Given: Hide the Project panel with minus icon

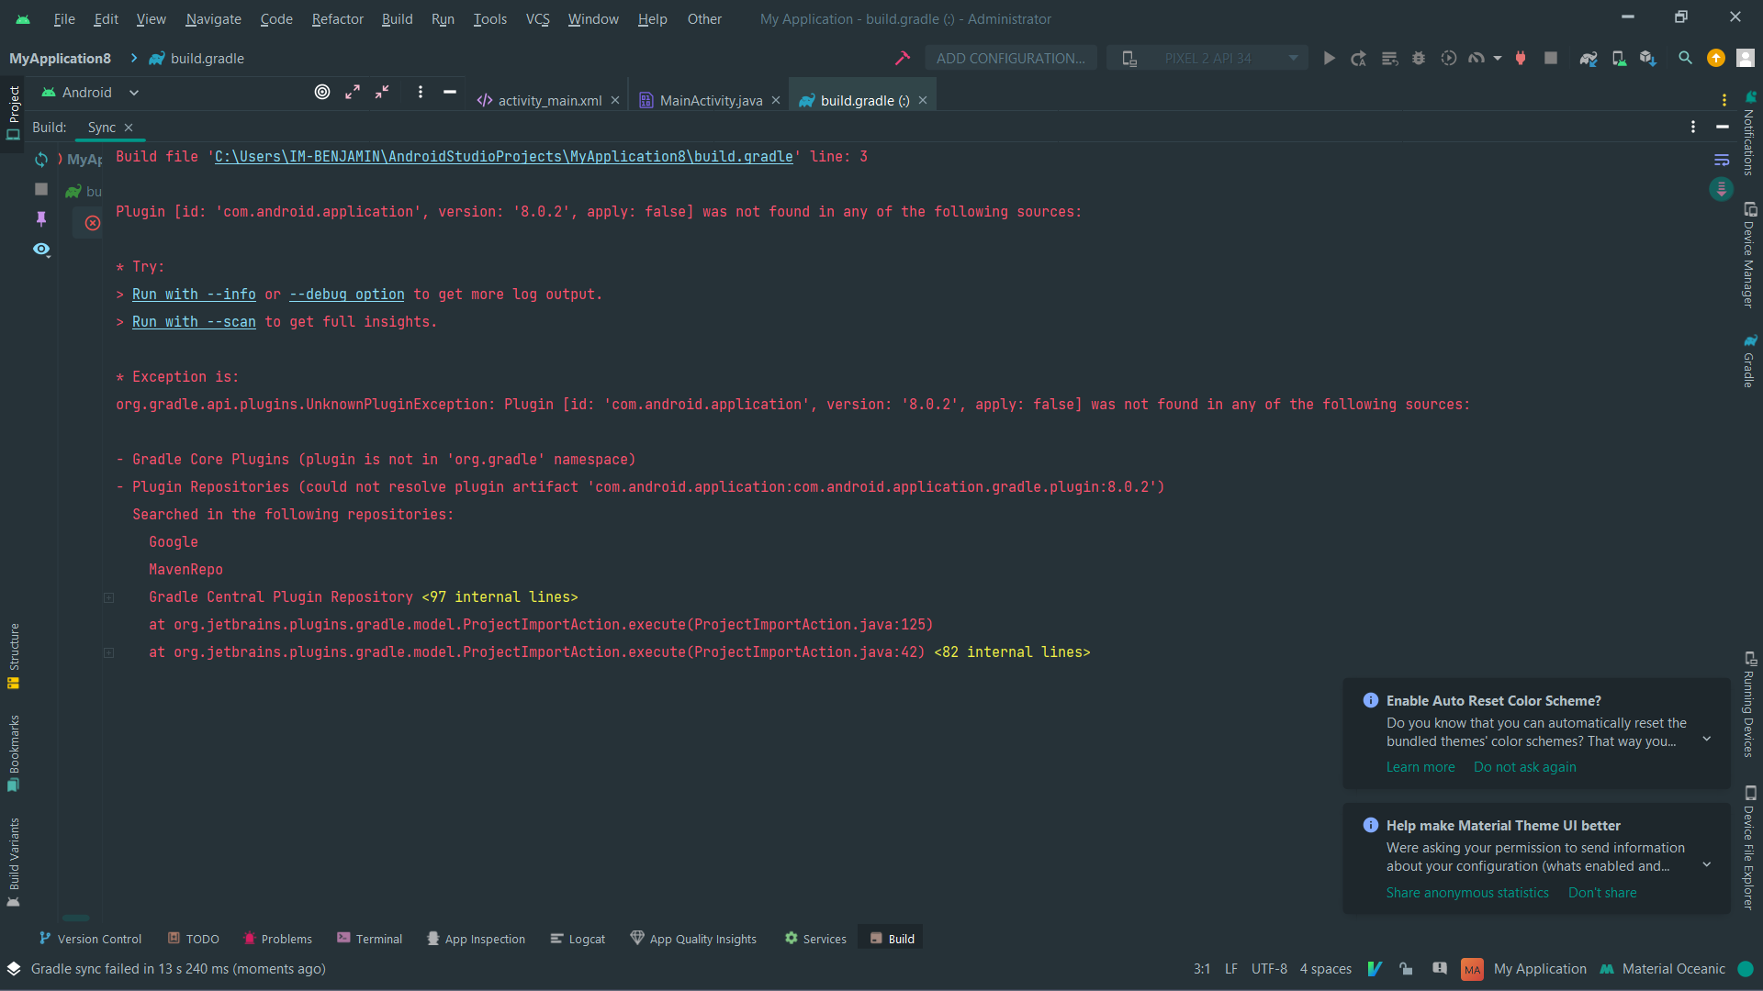Looking at the screenshot, I should coord(450,92).
